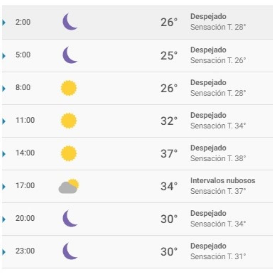Click the moon icon in the 23:00 row

coord(70,251)
